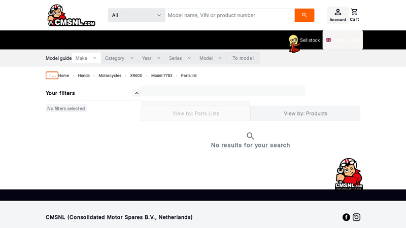This screenshot has width=406, height=228.
Task: Click the orange breadcrumb back button
Action: coord(52,75)
